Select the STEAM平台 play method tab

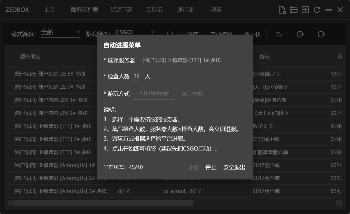[154, 93]
